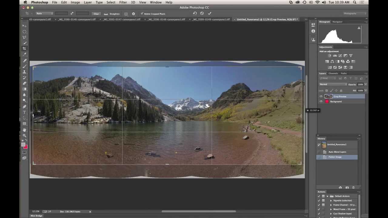
Task: Click the Clear button in options bar
Action: click(96, 14)
